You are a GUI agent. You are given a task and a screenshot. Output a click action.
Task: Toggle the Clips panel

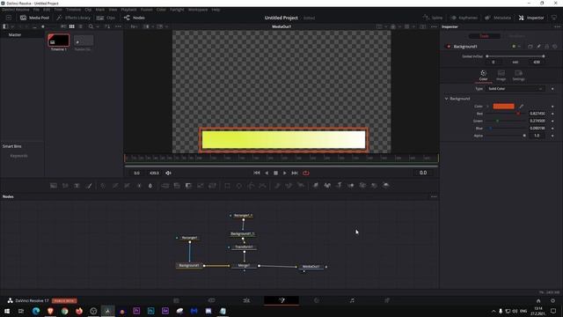(106, 18)
